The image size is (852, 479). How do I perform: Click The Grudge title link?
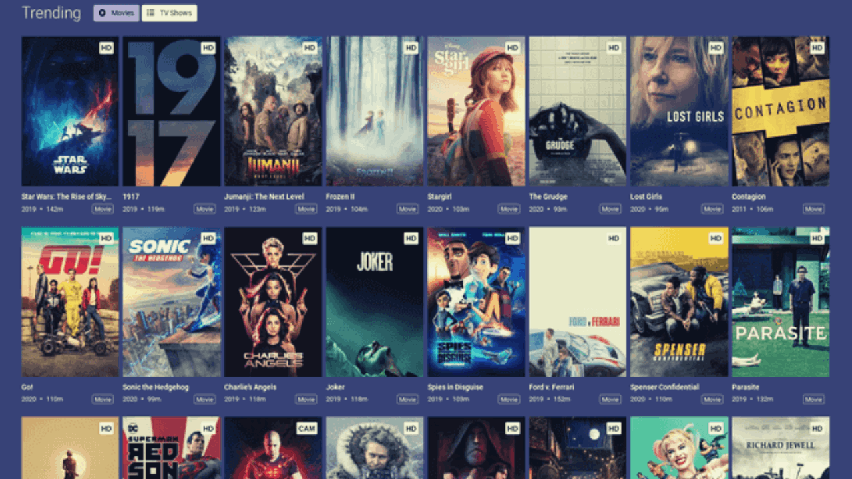coord(548,197)
